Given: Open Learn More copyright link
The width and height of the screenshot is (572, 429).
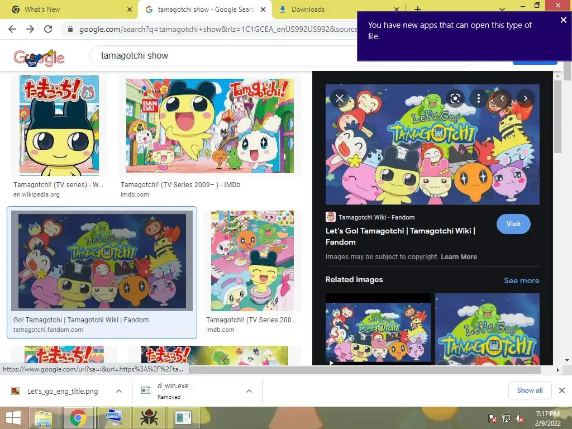Looking at the screenshot, I should pos(459,257).
